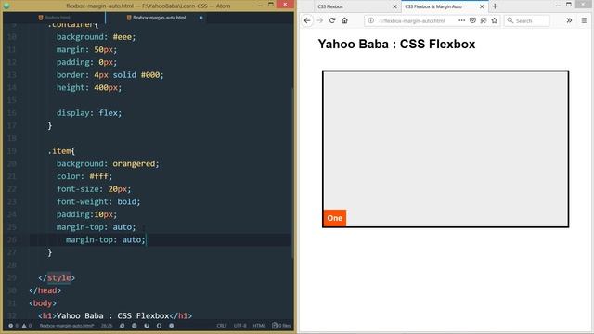This screenshot has height=334, width=594.
Task: Change CRLF line ending setting
Action: pos(222,326)
